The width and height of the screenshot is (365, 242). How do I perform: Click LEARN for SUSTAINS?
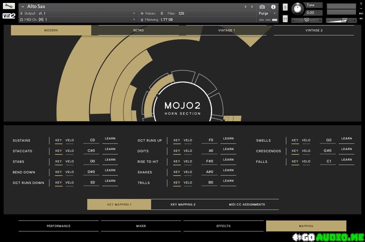click(x=110, y=139)
